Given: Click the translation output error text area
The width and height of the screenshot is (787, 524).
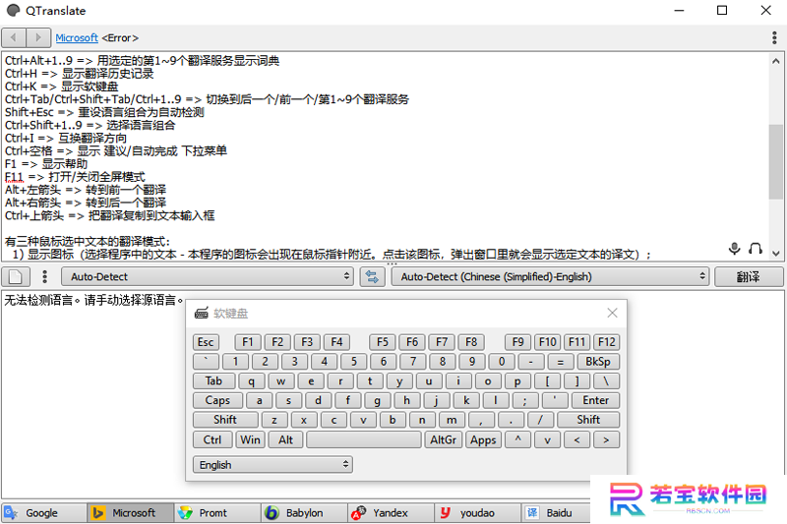Looking at the screenshot, I should [93, 301].
